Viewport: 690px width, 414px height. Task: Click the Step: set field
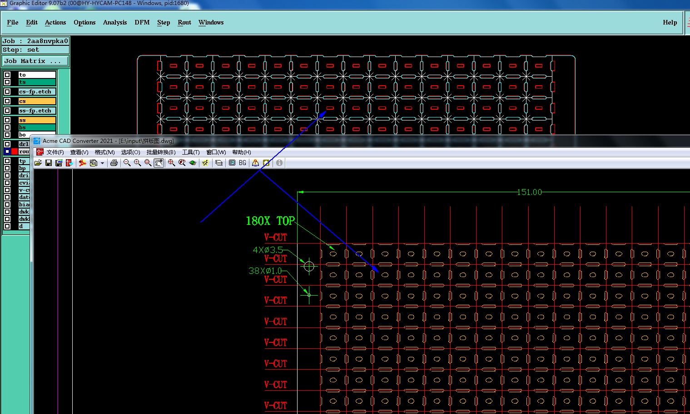[x=35, y=50]
